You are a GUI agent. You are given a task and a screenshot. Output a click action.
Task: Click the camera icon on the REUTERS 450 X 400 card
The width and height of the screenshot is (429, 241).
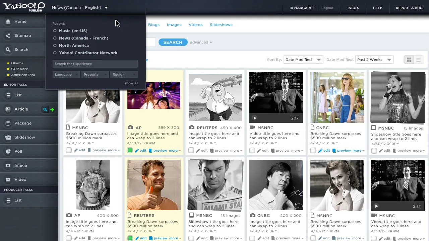click(191, 128)
